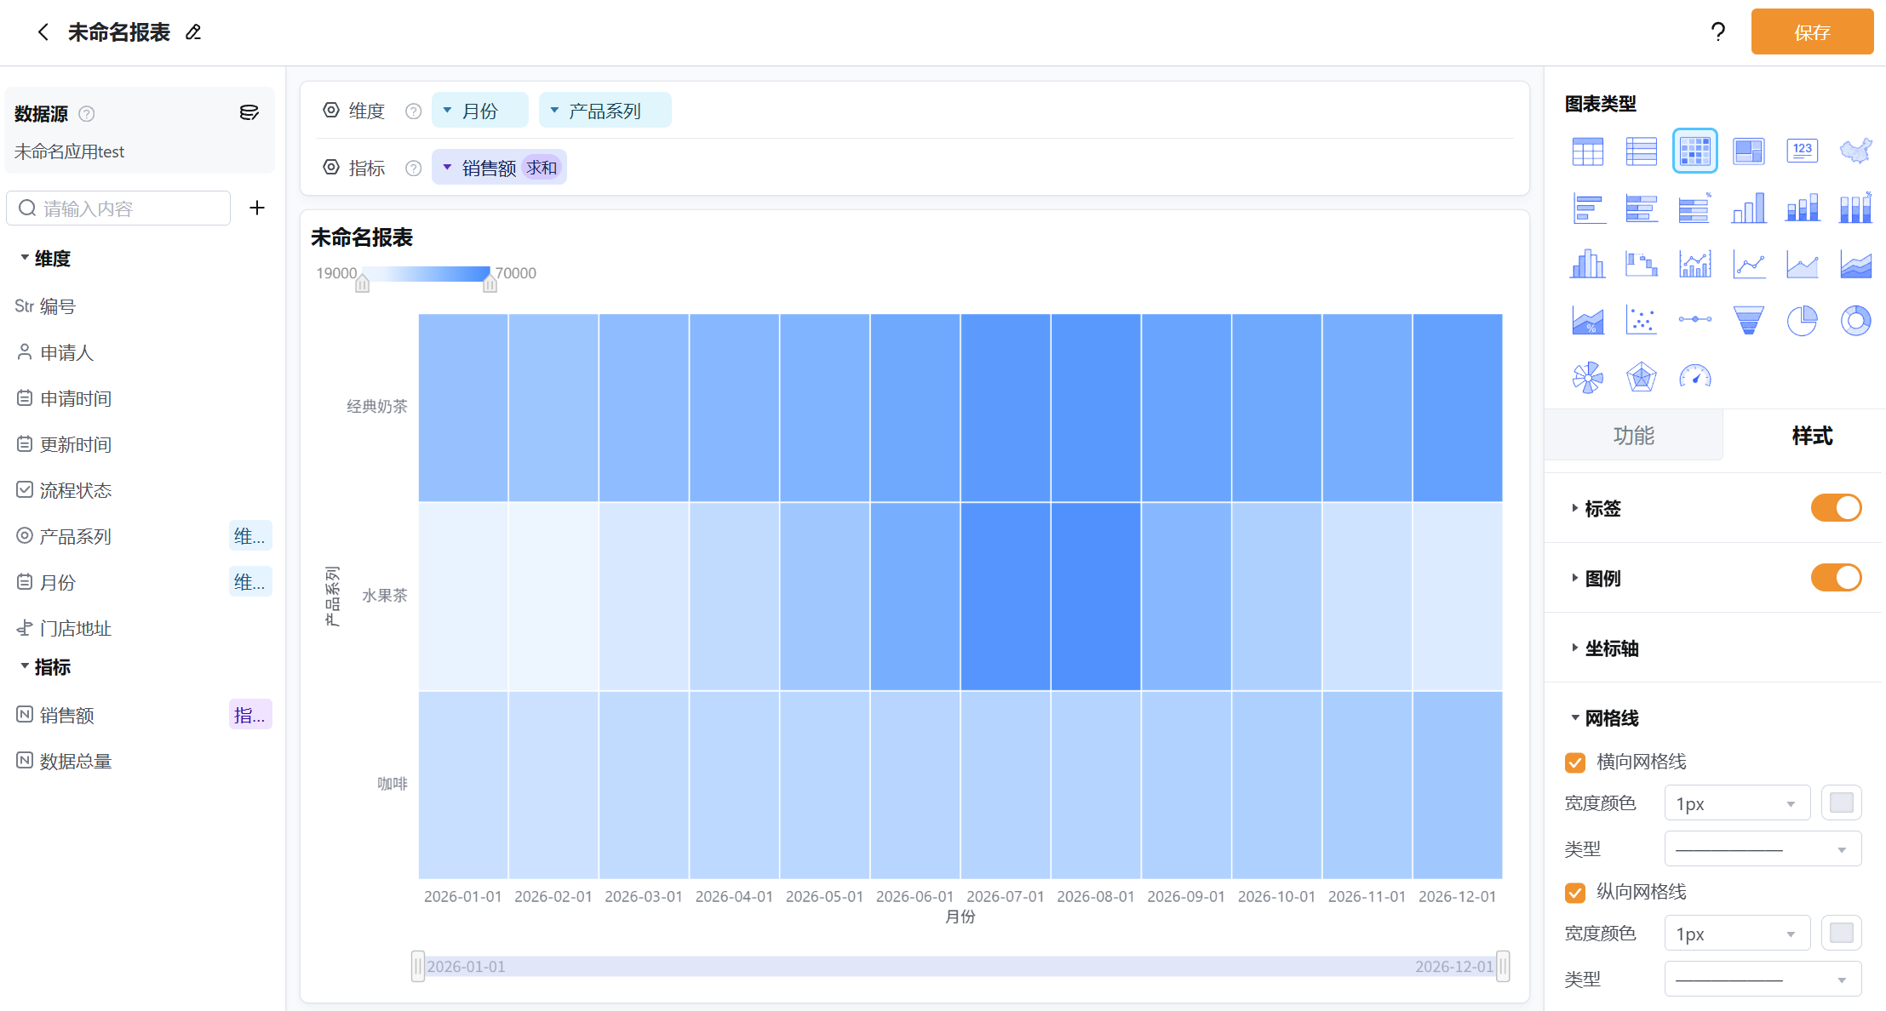This screenshot has height=1011, width=1886.
Task: Select the percent stacked horizontal bar chart
Action: point(1694,208)
